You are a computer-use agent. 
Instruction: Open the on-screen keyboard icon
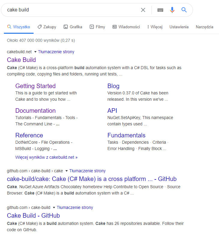(160, 10)
